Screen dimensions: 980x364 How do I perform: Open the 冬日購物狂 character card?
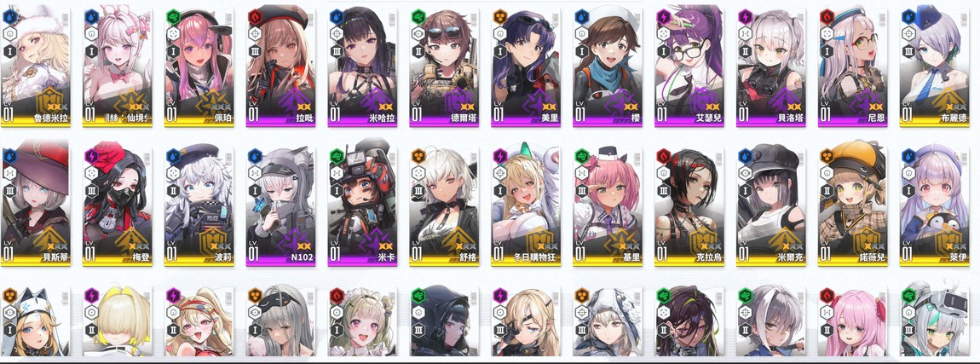coord(526,206)
